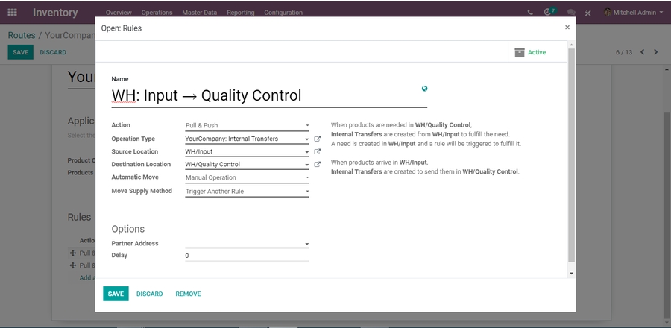Screen dimensions: 671x328
Task: Click the phone call icon in top bar
Action: 530,13
